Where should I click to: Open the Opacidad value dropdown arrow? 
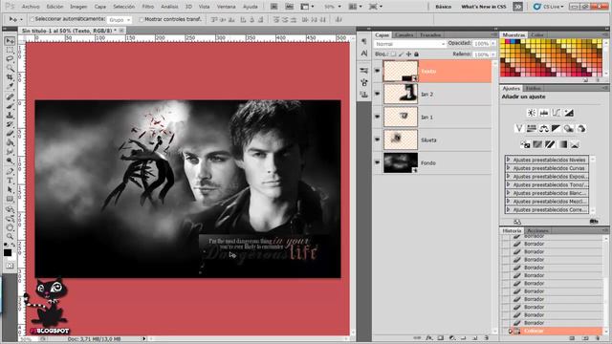493,44
